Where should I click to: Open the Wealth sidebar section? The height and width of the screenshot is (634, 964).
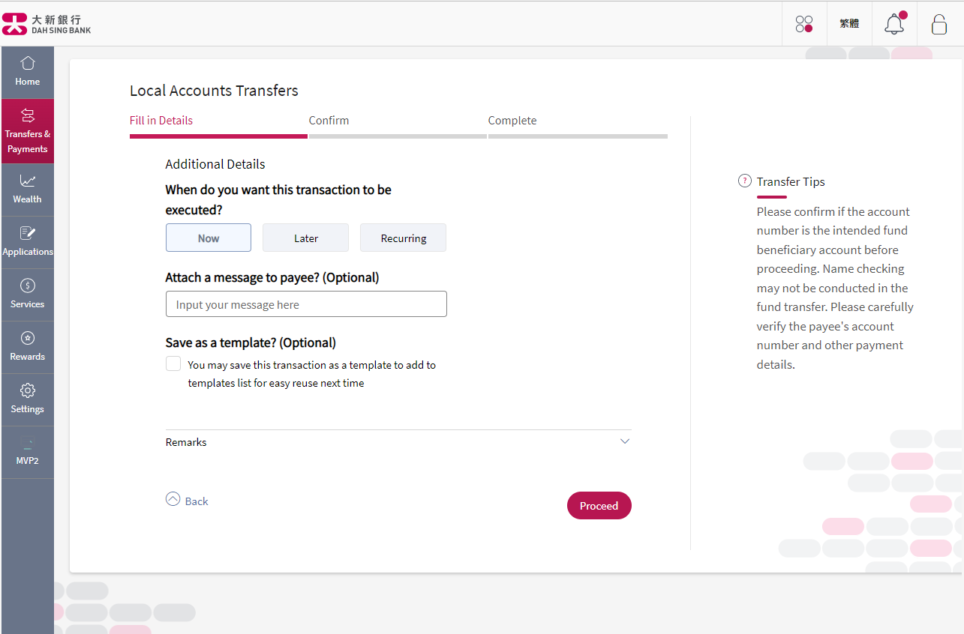pos(28,190)
